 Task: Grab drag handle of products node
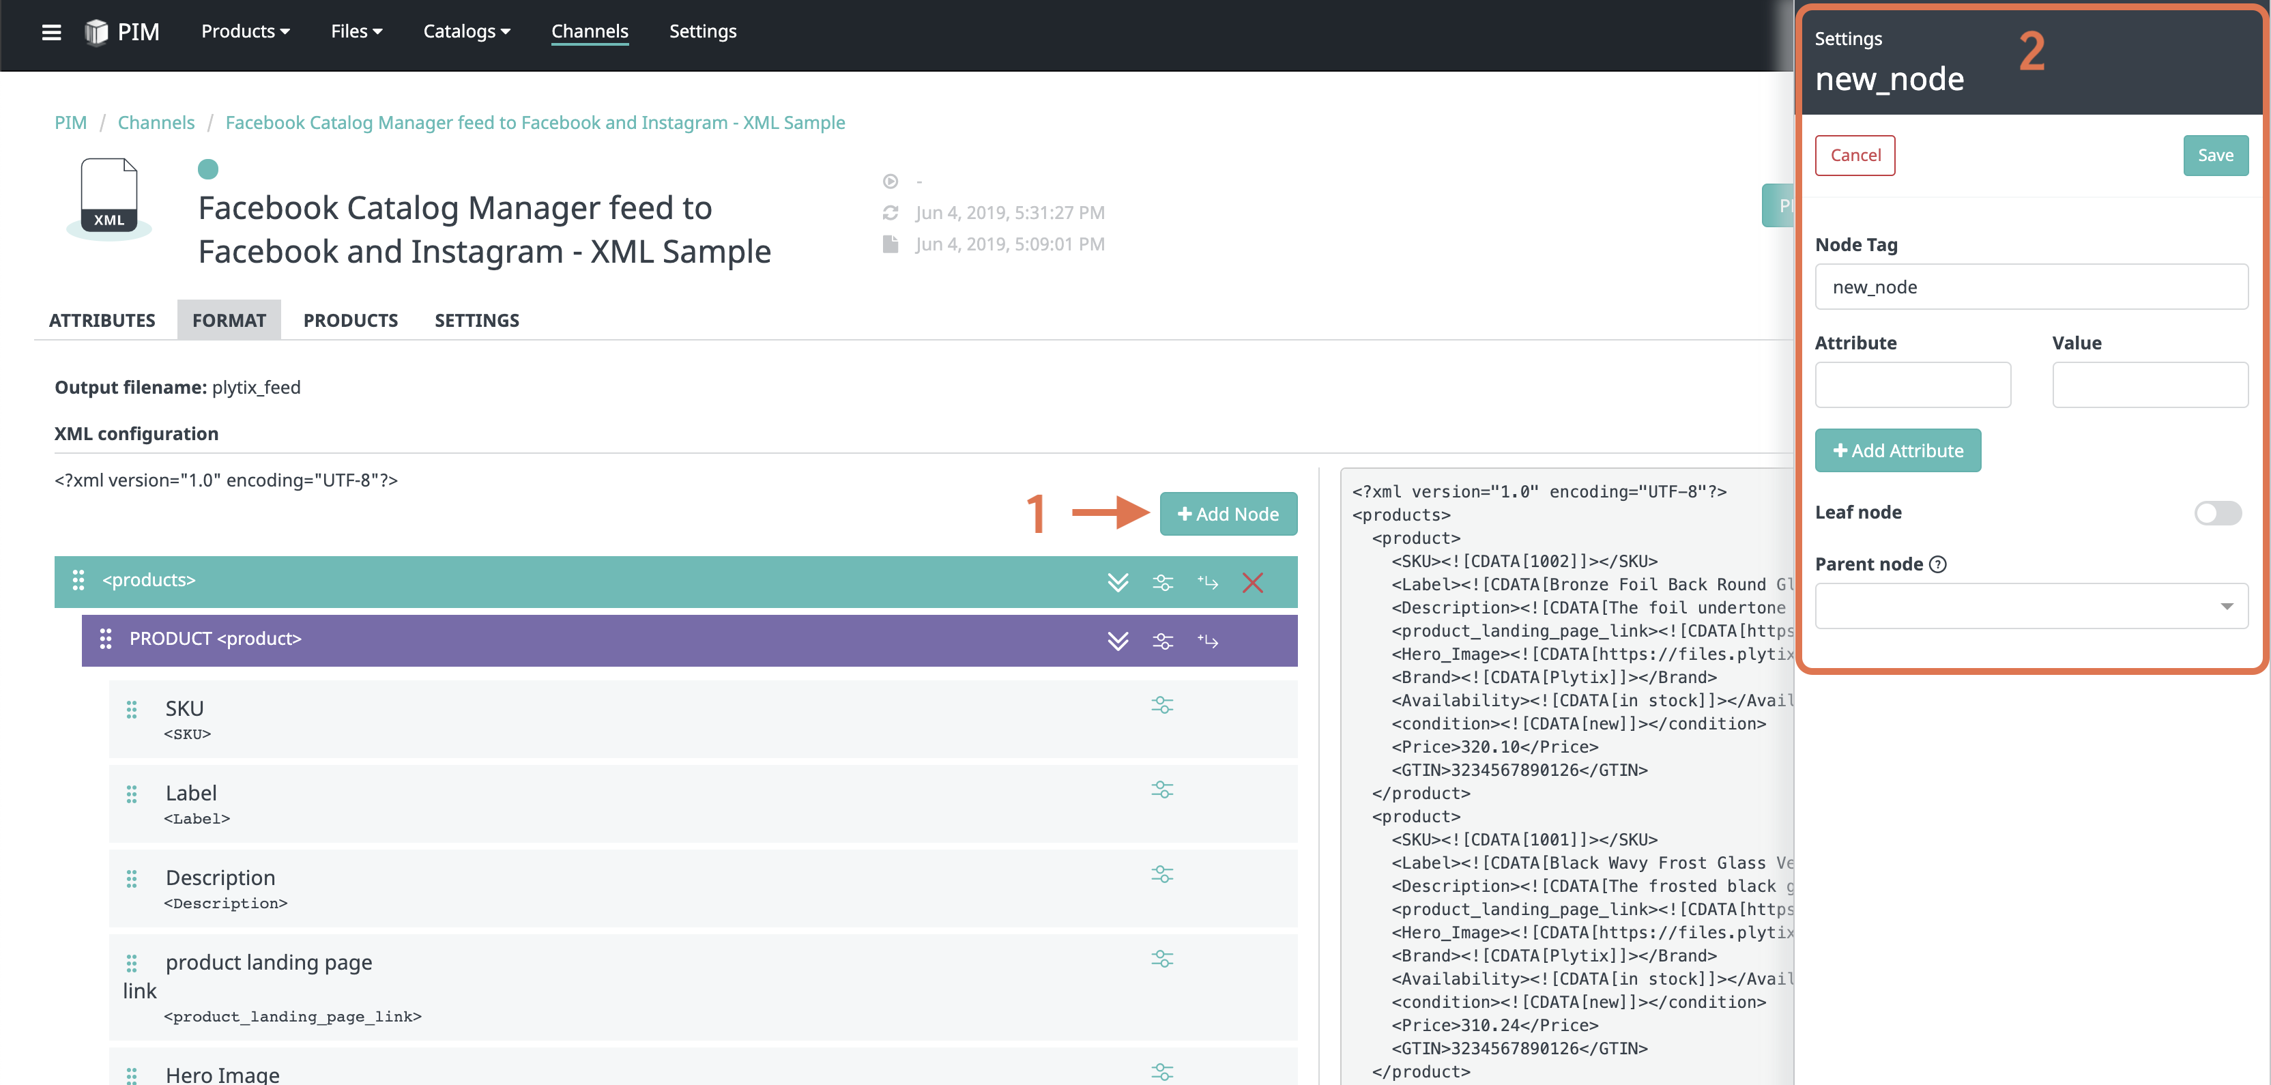(x=78, y=580)
